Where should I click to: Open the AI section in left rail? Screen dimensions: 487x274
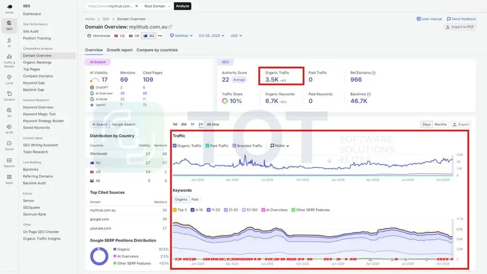click(10, 42)
